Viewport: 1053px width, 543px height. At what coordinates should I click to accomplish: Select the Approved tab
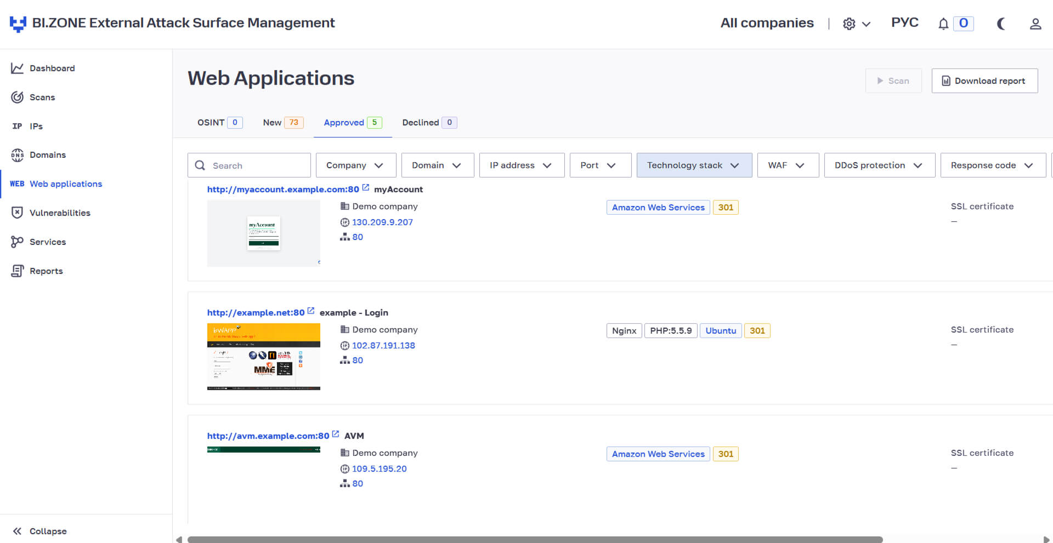[353, 123]
